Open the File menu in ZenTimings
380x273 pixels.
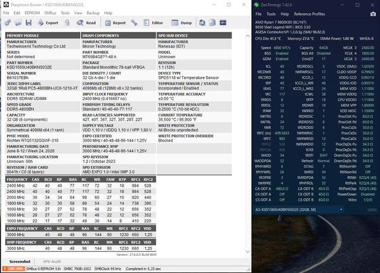click(259, 14)
